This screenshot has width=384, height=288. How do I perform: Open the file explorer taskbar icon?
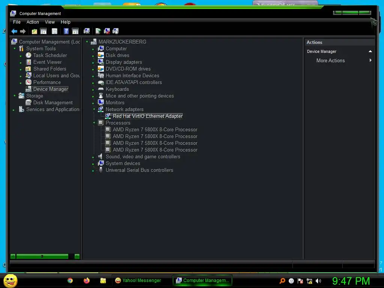[x=103, y=280]
